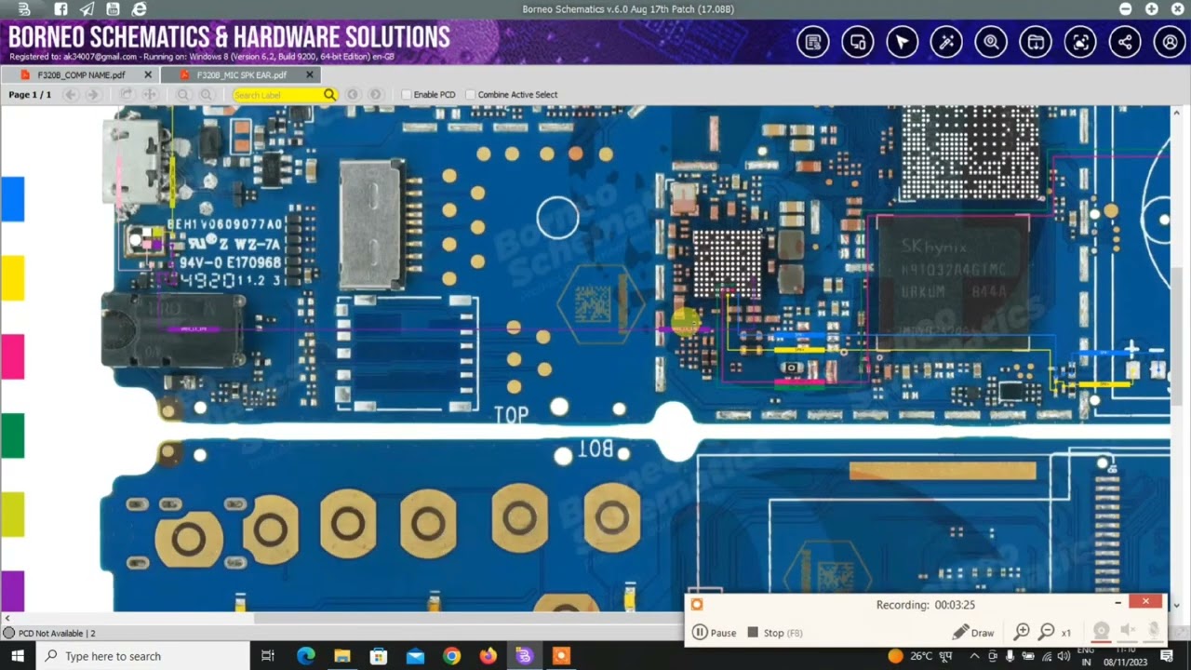This screenshot has height=670, width=1191.
Task: Open the invoice/billing list icon
Action: [812, 42]
